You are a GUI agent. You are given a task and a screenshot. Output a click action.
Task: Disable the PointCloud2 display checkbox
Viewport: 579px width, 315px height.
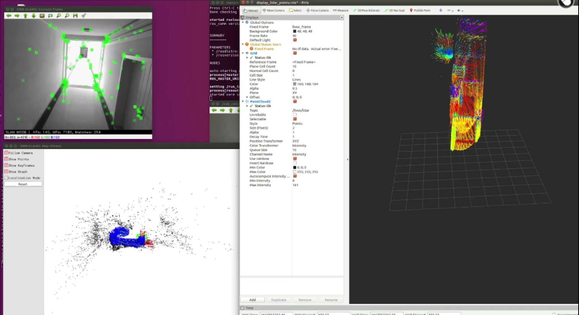(x=295, y=101)
